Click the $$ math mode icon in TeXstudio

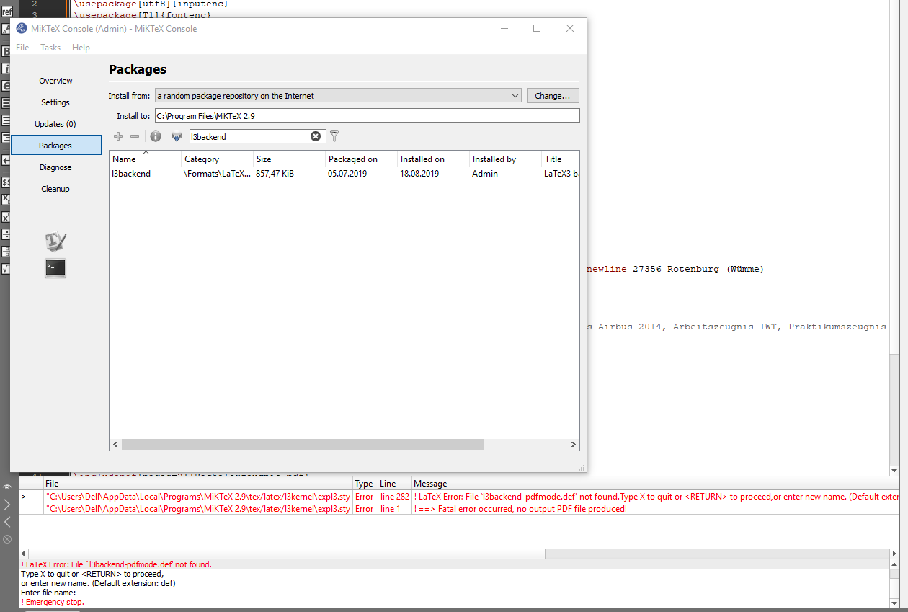tap(6, 182)
